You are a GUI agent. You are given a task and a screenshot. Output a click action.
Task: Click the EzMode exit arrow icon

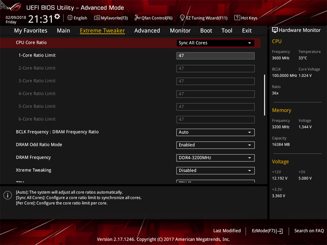click(x=280, y=231)
